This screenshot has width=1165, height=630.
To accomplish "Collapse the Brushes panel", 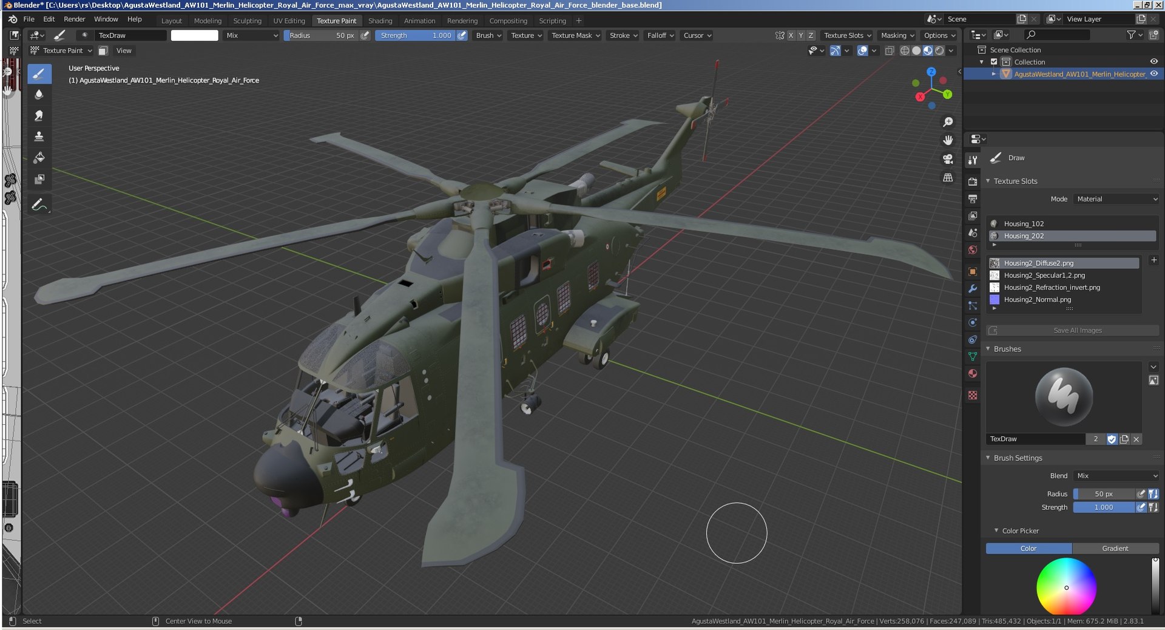I will tap(988, 349).
